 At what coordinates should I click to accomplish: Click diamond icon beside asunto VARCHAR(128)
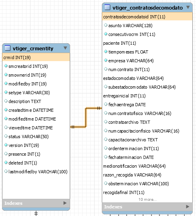coord(105,25)
